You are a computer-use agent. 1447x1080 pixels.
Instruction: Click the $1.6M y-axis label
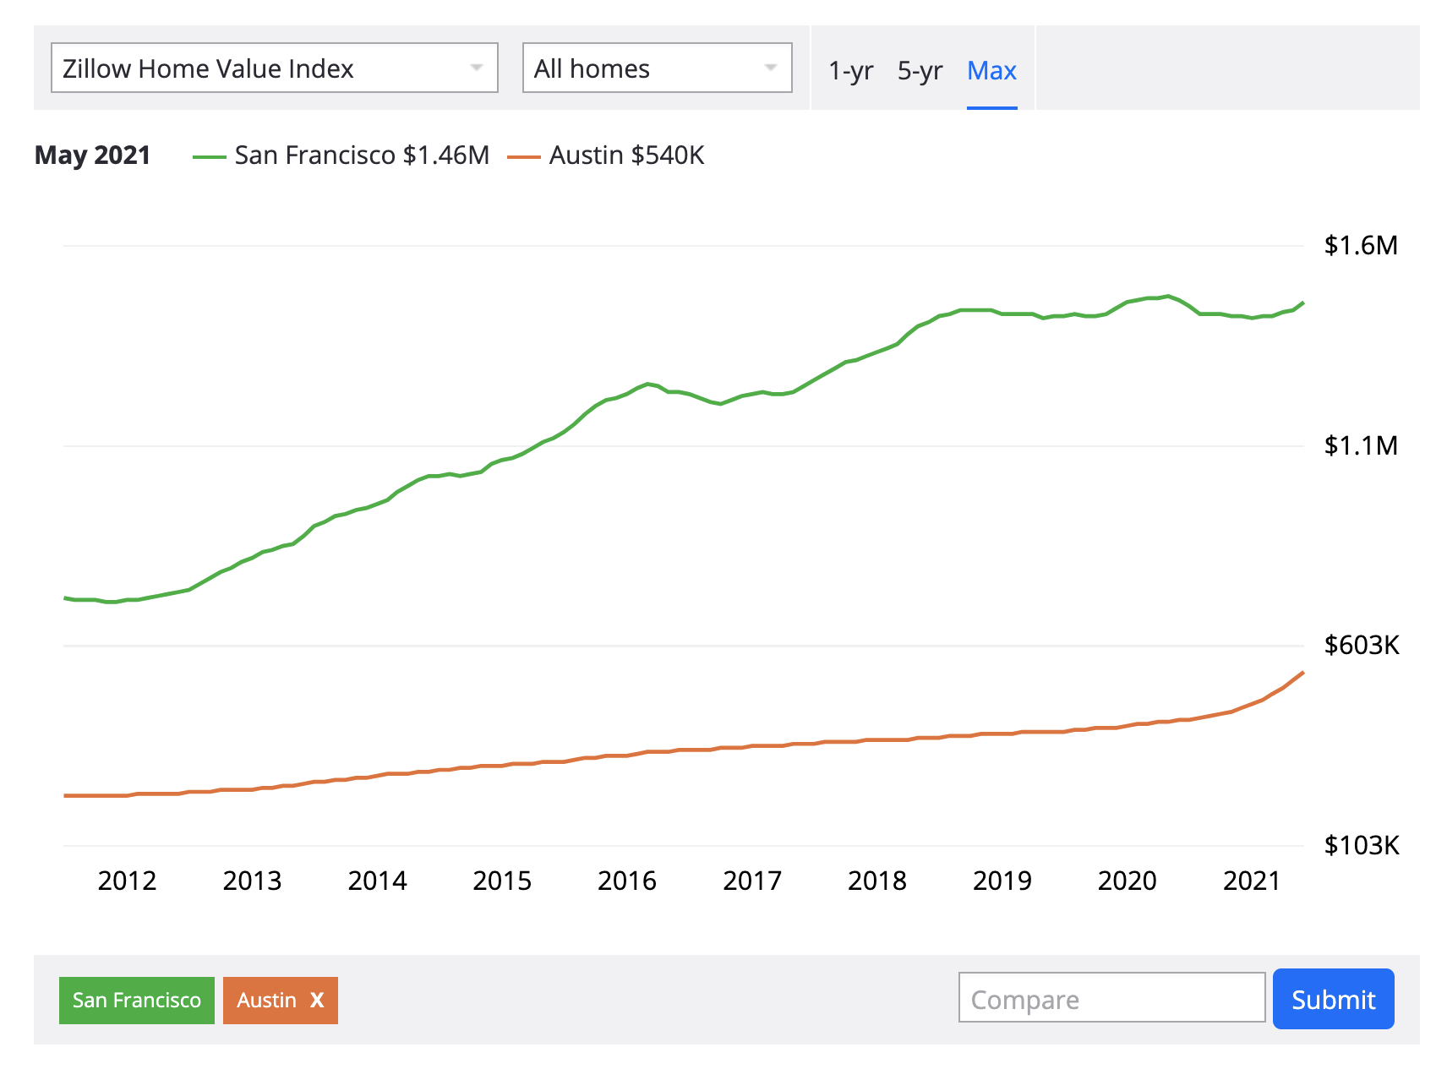pos(1361,246)
